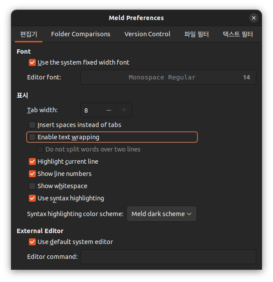Click the Editor command text field
This screenshot has height=282, width=273.
pyautogui.click(x=168, y=257)
